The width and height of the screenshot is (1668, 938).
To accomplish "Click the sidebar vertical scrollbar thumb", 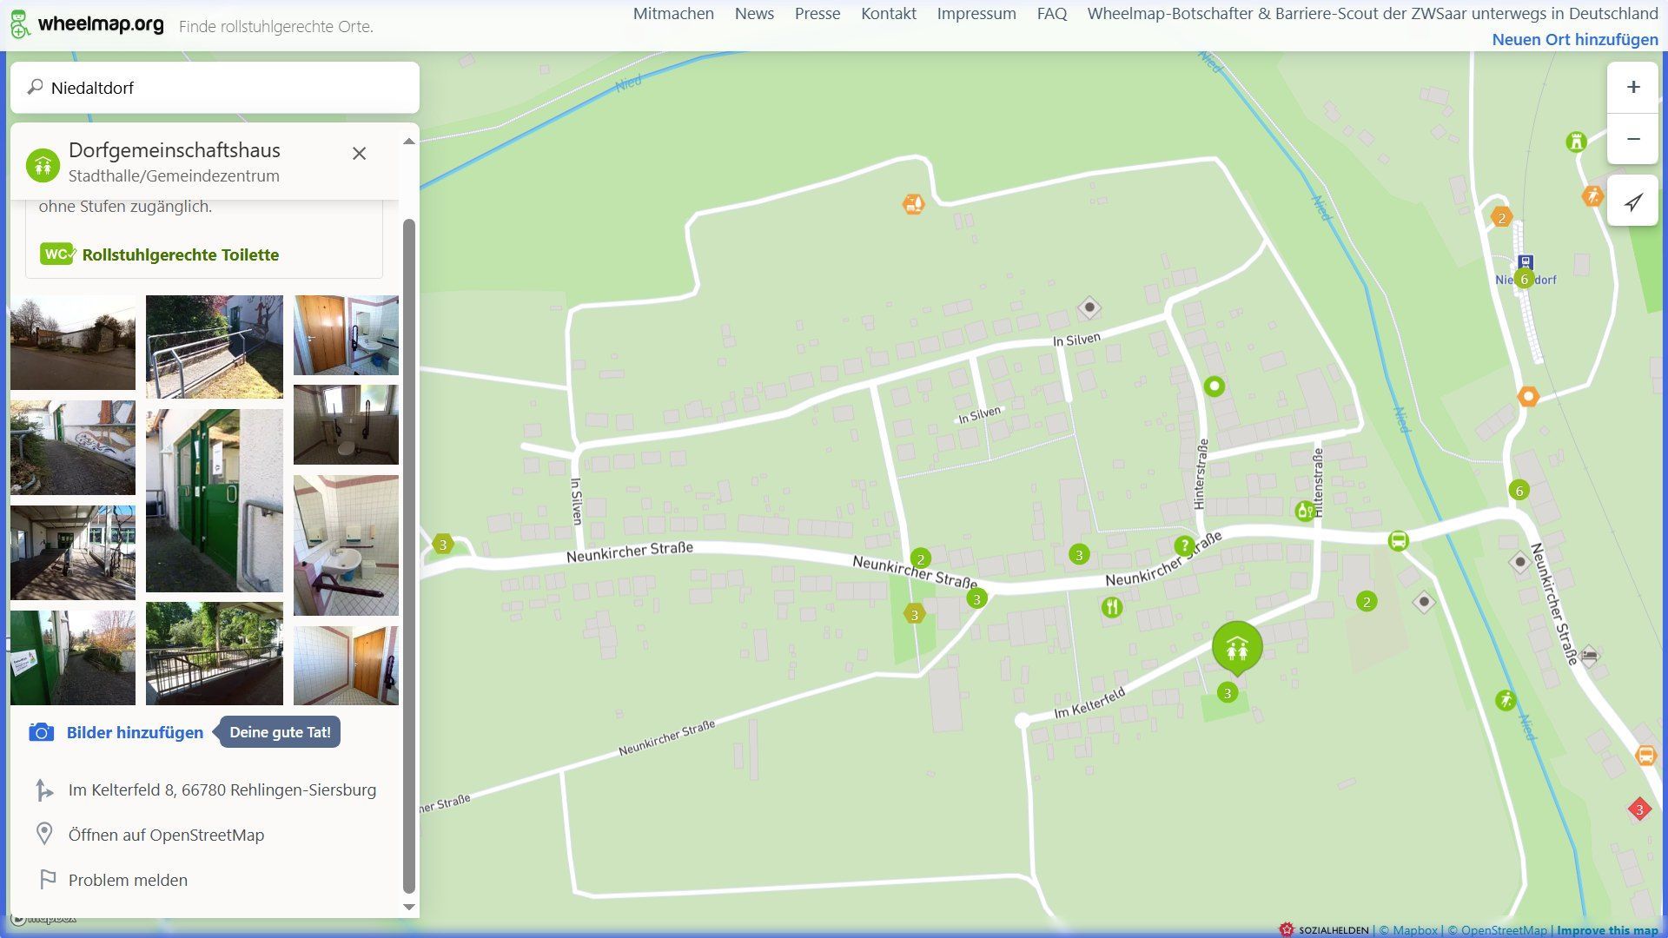I will coord(409,556).
